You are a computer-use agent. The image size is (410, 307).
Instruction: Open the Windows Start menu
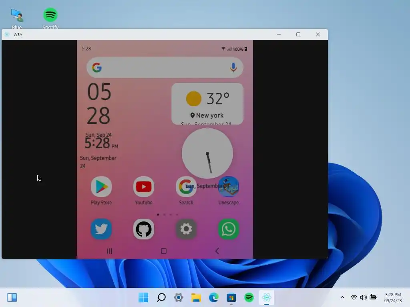(x=143, y=297)
